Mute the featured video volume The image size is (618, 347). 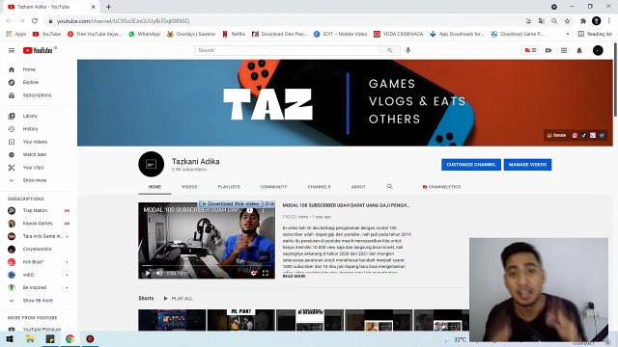(159, 273)
